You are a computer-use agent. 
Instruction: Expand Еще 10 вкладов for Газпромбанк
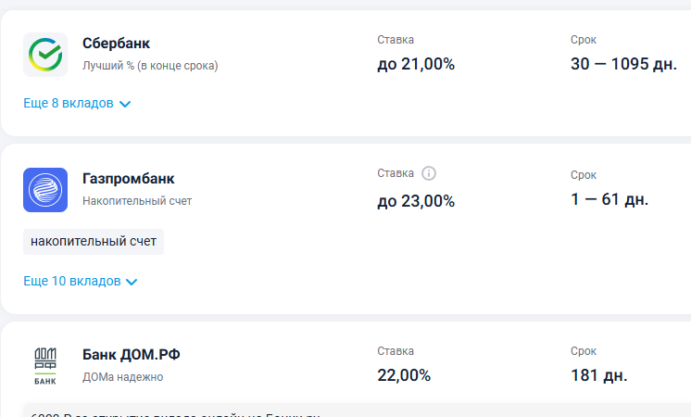72,281
